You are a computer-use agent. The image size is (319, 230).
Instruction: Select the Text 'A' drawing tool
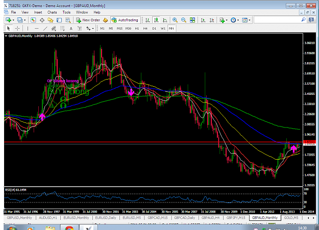(x=71, y=29)
